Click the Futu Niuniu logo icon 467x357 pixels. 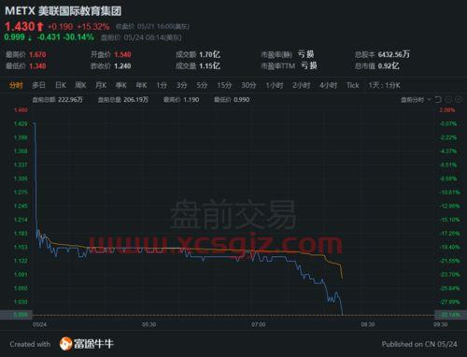point(65,344)
